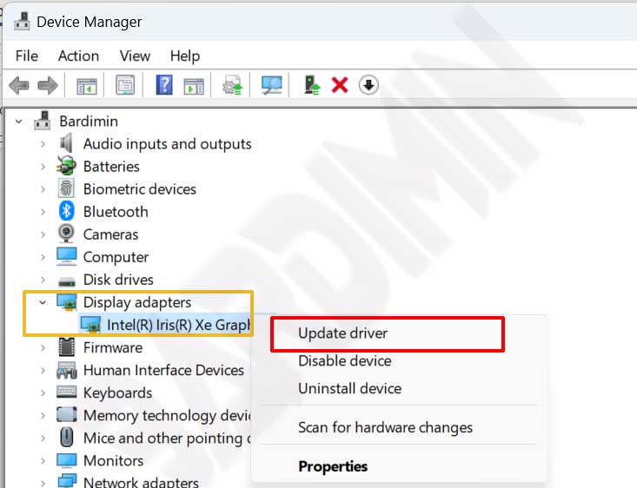
Task: Click the Biometric devices fingerprint icon
Action: pyautogui.click(x=66, y=188)
